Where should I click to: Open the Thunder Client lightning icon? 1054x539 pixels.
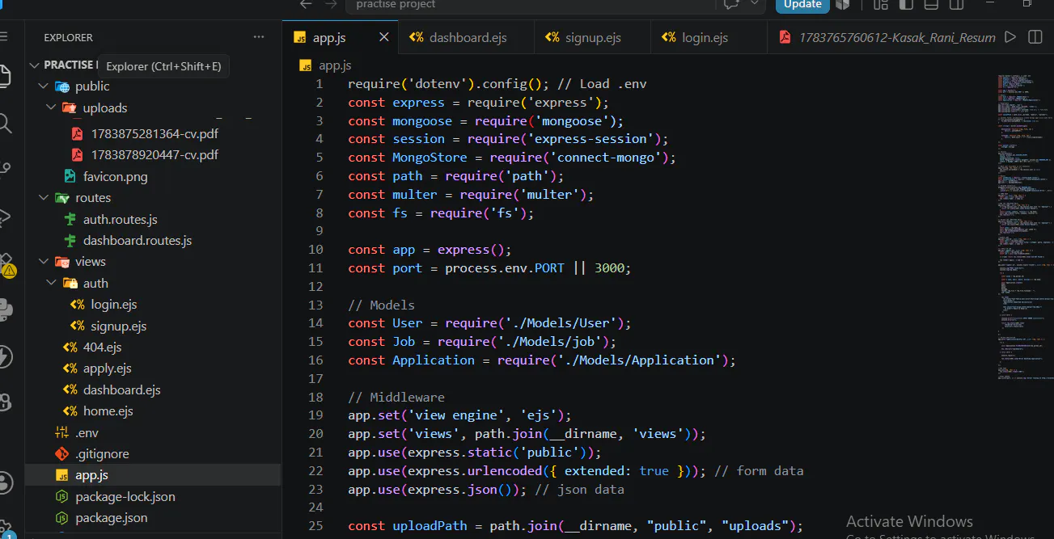pyautogui.click(x=4, y=356)
